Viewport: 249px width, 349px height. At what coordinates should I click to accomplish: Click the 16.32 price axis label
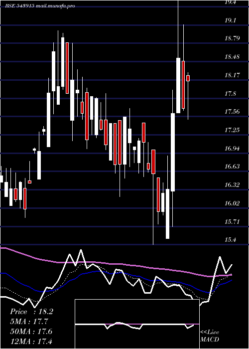tap(232, 185)
